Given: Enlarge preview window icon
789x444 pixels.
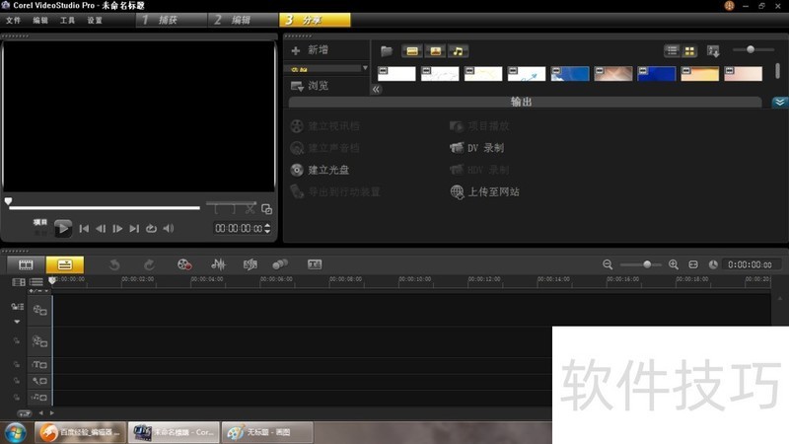Looking at the screenshot, I should [266, 208].
